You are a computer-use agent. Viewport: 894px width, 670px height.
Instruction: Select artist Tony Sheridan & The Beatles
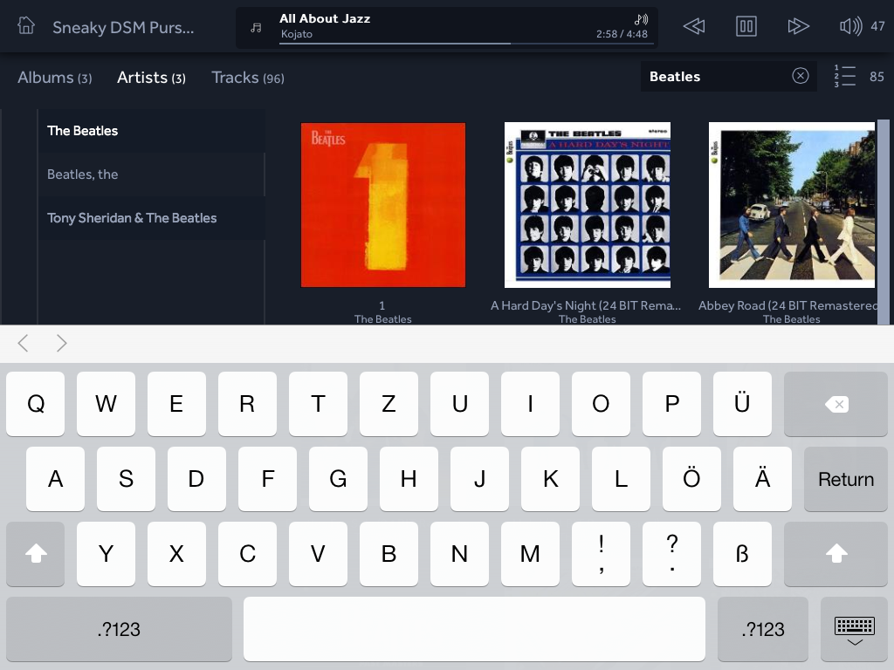pyautogui.click(x=151, y=217)
